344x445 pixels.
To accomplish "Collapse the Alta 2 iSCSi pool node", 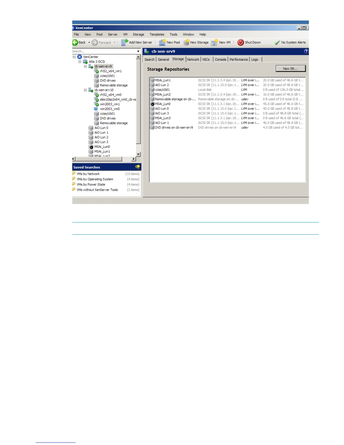I will pyautogui.click(x=80, y=62).
